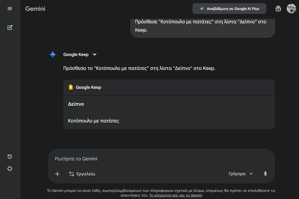
Task: Start a new chat with pencil icon
Action: (10, 27)
